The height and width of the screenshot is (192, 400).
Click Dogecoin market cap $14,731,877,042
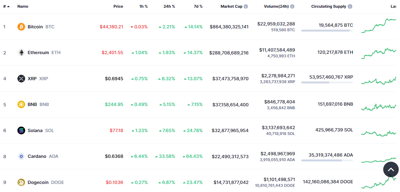tap(231, 182)
